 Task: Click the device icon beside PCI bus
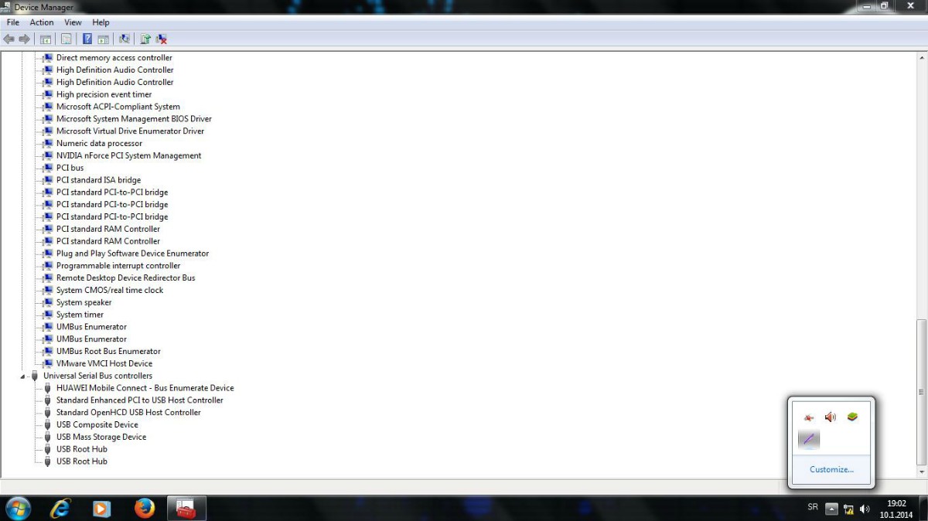click(x=47, y=168)
